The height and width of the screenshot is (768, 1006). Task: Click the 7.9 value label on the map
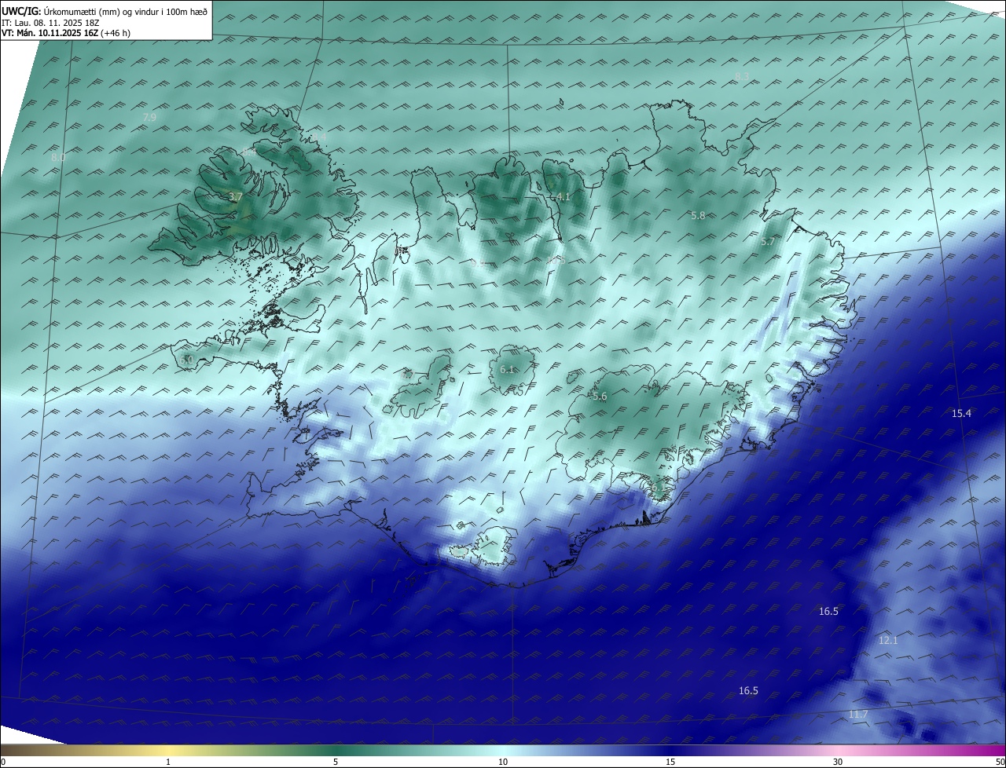pyautogui.click(x=149, y=117)
